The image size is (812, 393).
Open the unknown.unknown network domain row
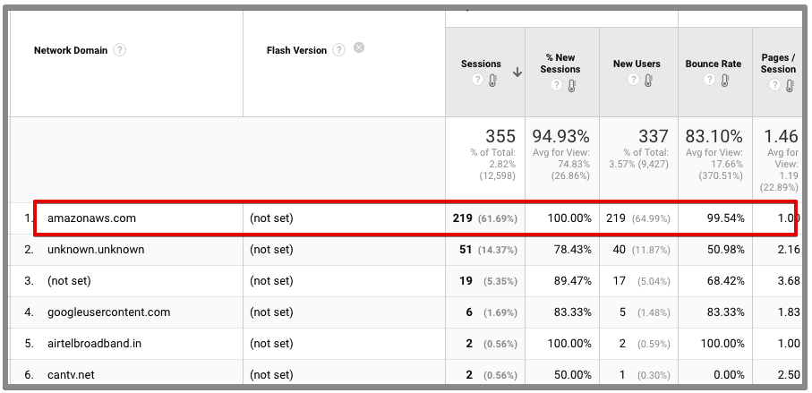96,250
